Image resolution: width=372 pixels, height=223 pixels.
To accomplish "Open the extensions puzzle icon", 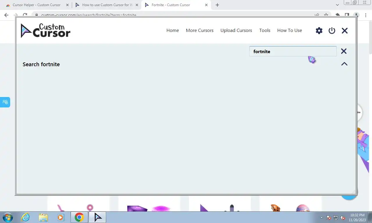I will [338, 15].
